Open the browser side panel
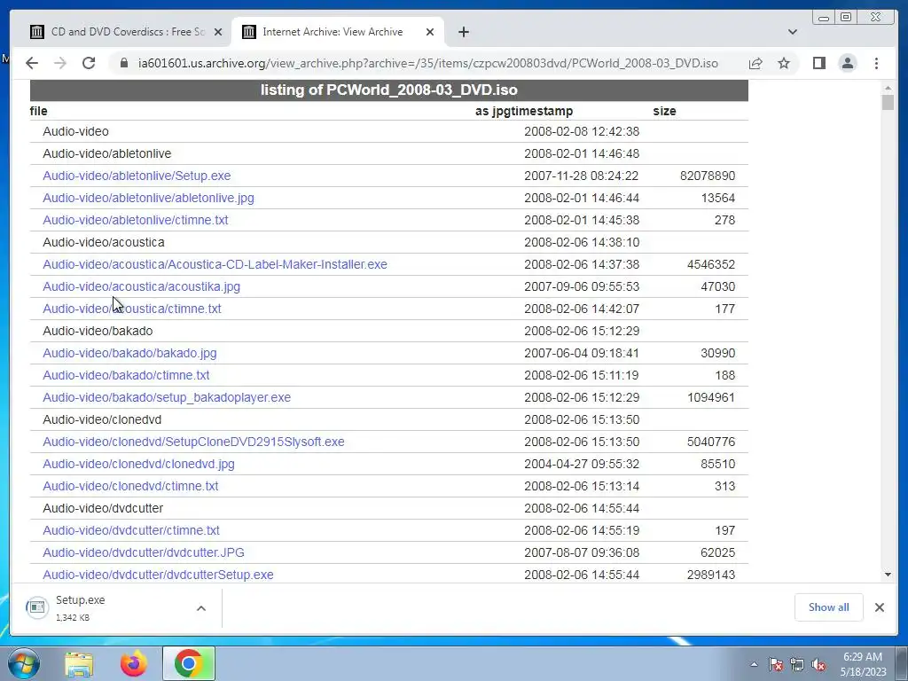Screen dimensions: 908x681 818,63
